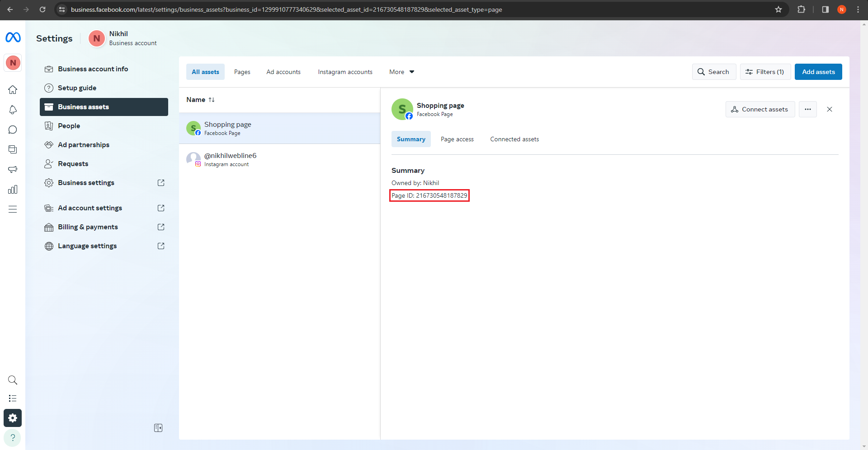Open all tools hamburger menu icon
This screenshot has width=868, height=450.
click(x=13, y=209)
